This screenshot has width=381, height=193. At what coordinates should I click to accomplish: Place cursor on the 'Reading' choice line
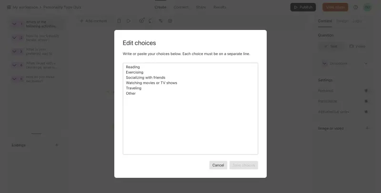133,67
